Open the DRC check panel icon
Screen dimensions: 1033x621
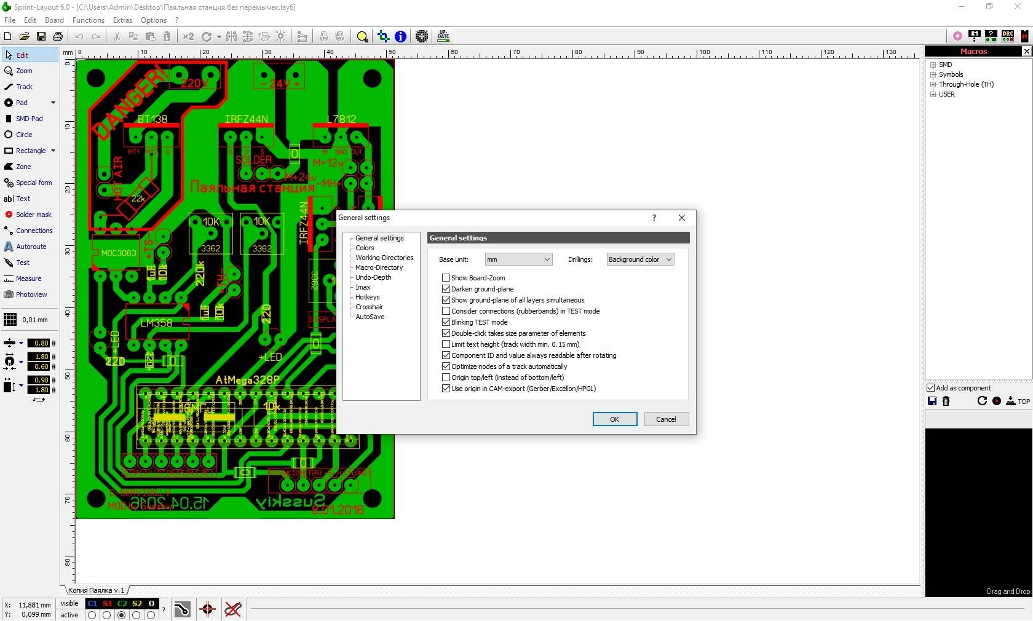(x=1008, y=36)
